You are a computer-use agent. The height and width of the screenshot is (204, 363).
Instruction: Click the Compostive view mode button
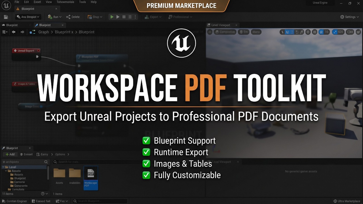(x=225, y=32)
